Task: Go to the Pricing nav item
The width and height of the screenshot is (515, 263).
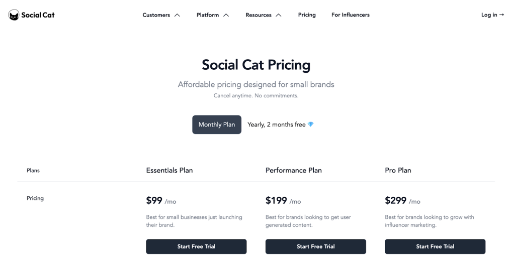Action: tap(307, 15)
